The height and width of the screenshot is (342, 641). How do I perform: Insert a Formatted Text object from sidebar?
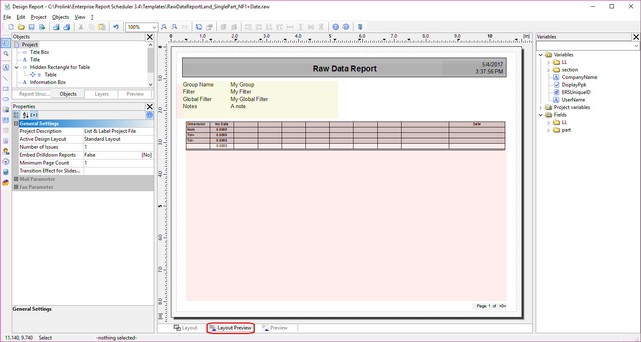[x=6, y=141]
